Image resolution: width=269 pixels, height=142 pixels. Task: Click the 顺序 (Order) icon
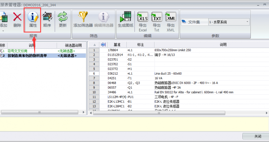coord(47,17)
